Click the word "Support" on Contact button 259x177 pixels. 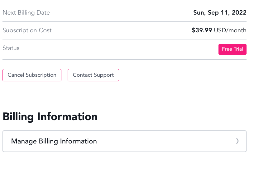tap(103, 75)
